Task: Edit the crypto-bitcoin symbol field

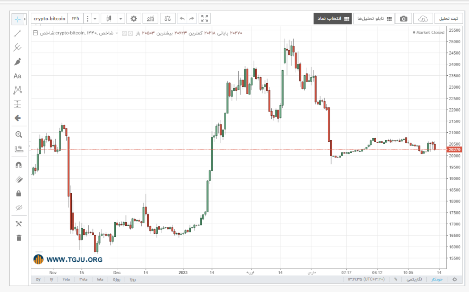Action: click(x=49, y=19)
